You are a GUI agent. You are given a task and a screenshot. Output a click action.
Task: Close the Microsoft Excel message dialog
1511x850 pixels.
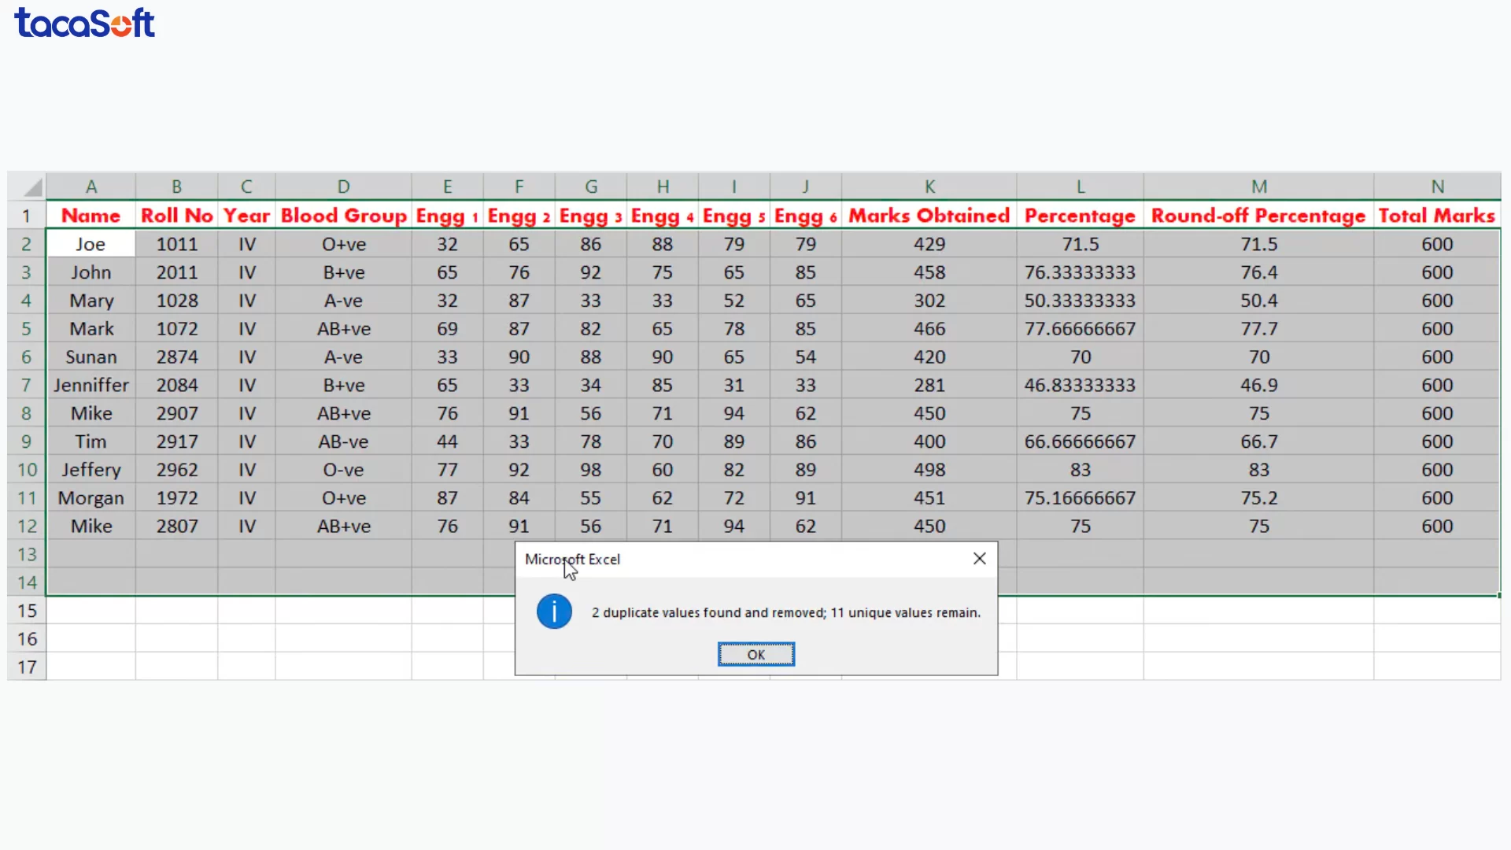point(979,559)
